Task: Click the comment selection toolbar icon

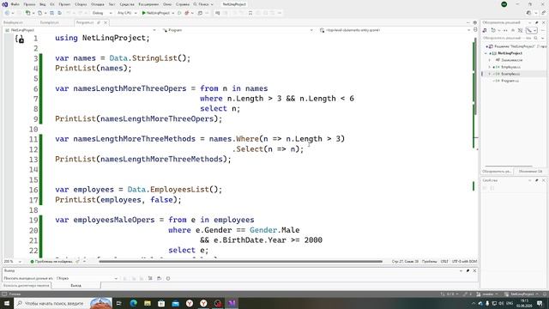Action: [217, 13]
